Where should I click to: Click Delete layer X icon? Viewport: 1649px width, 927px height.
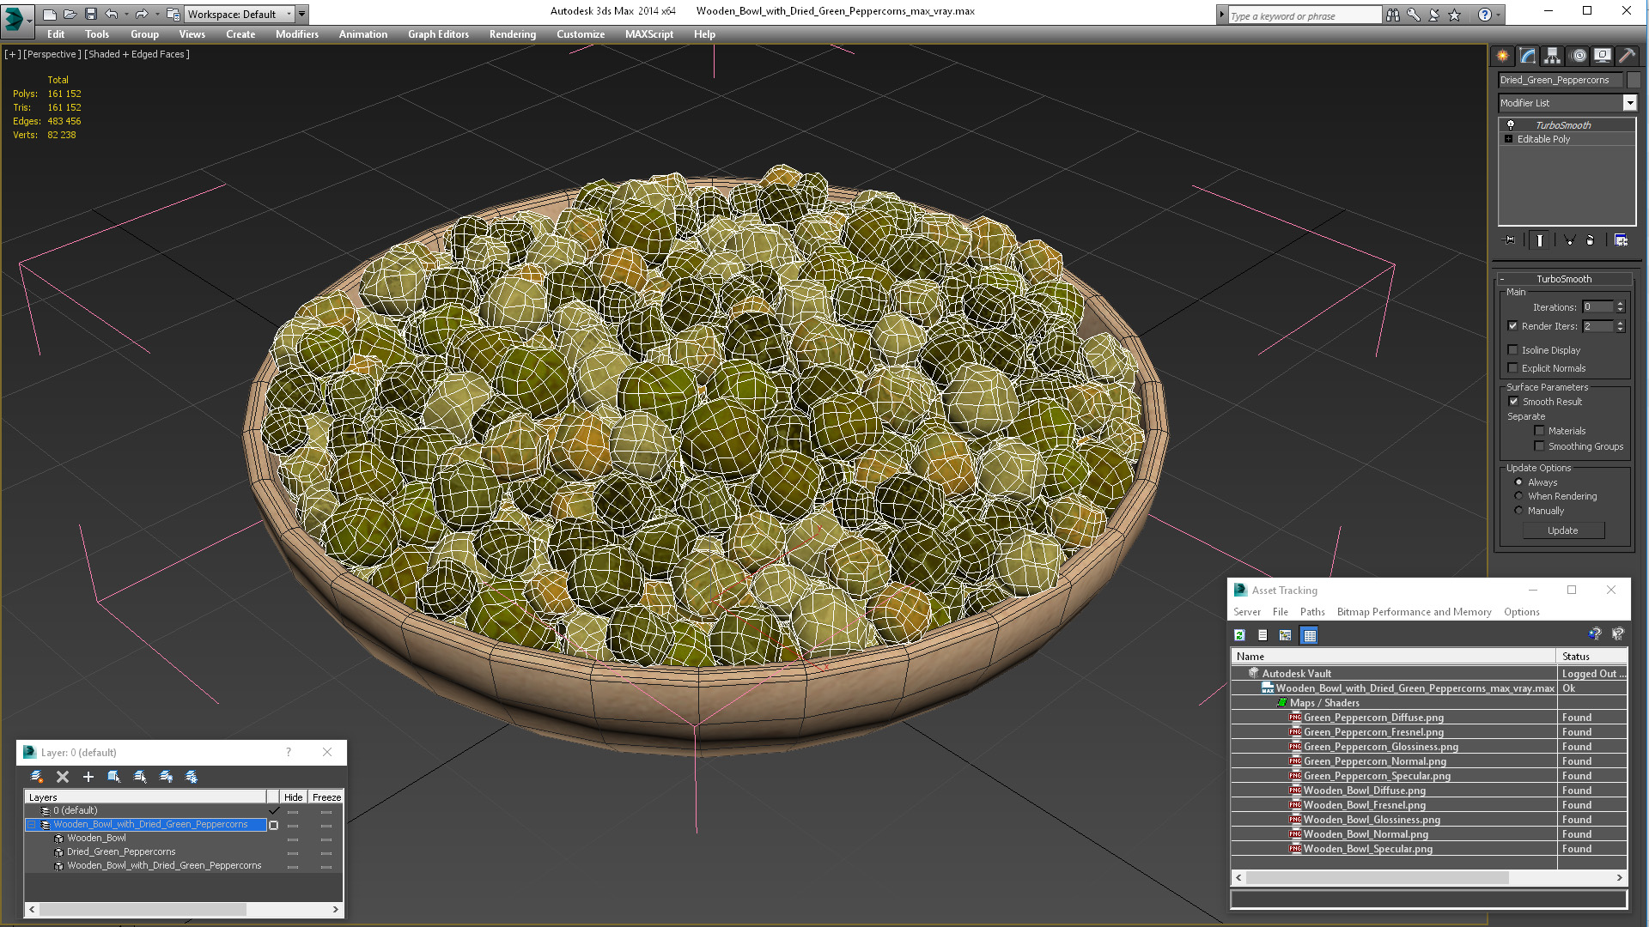click(63, 777)
